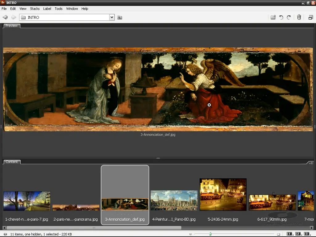Open the Stacks menu
316x237 pixels.
(35, 9)
